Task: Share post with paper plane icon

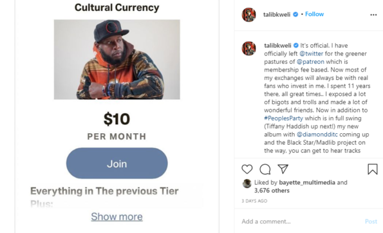Action: coord(283,169)
